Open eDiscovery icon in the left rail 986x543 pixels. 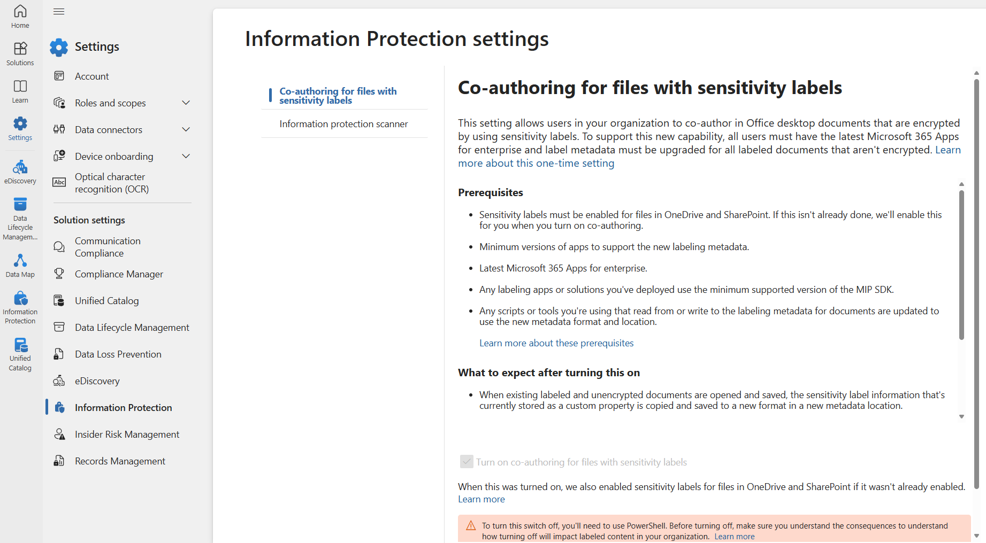tap(20, 172)
